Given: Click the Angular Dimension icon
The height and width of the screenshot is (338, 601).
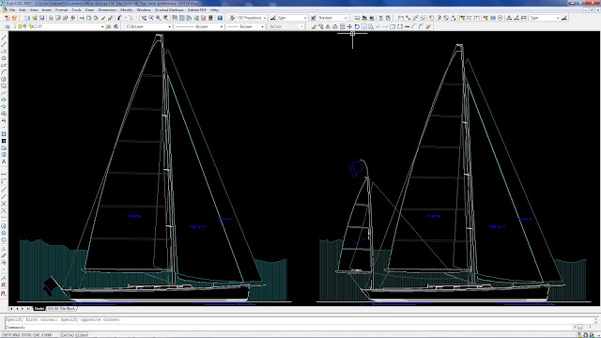Looking at the screenshot, I should pyautogui.click(x=453, y=18).
